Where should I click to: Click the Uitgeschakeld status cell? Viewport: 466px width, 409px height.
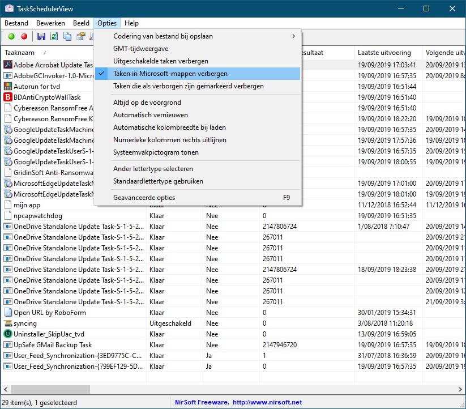pos(170,323)
